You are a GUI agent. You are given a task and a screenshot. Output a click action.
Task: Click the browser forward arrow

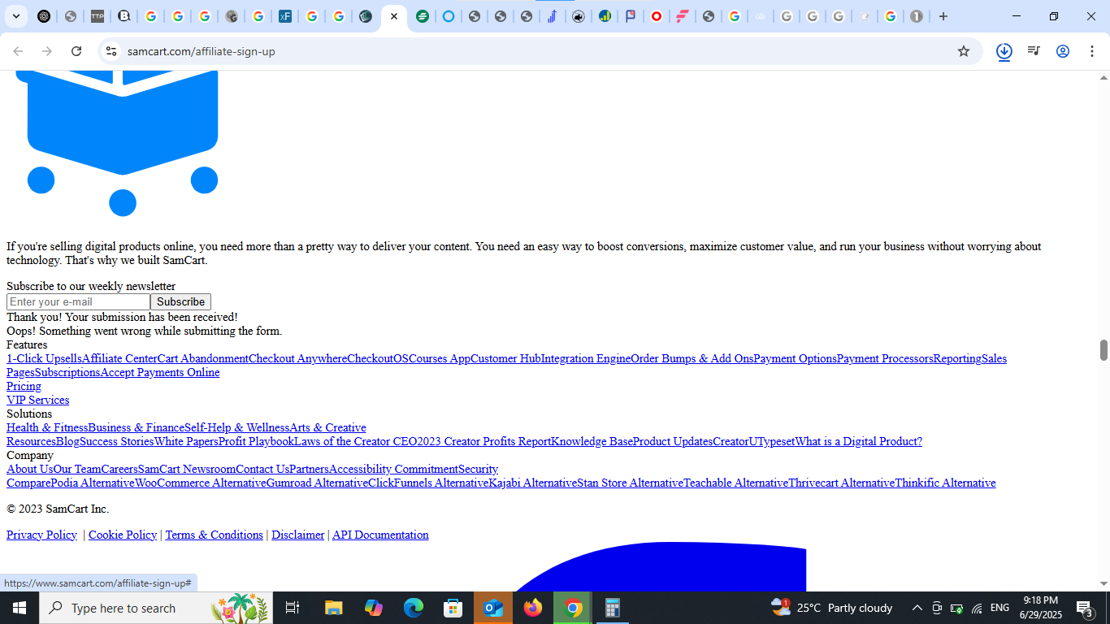click(x=47, y=51)
